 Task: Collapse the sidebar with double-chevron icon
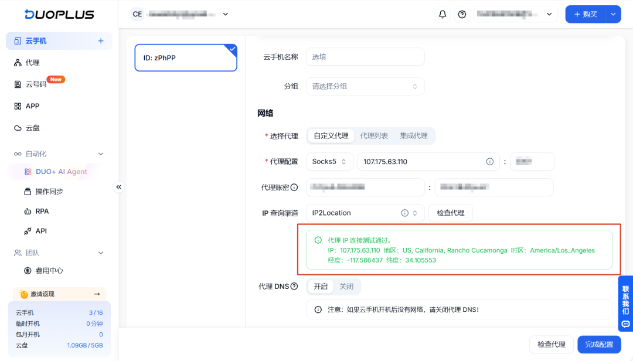coord(118,187)
